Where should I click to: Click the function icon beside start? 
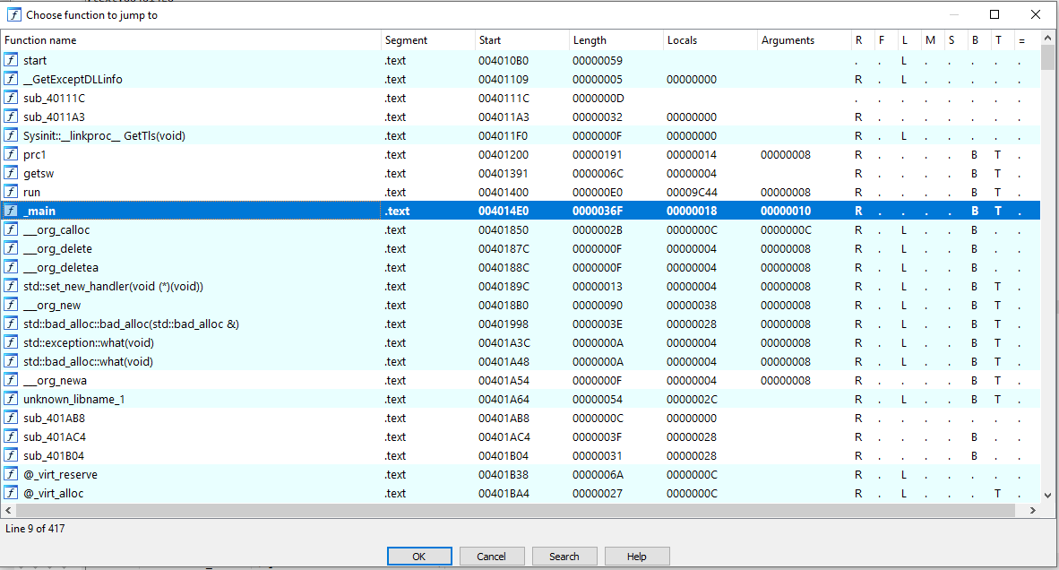coord(12,60)
